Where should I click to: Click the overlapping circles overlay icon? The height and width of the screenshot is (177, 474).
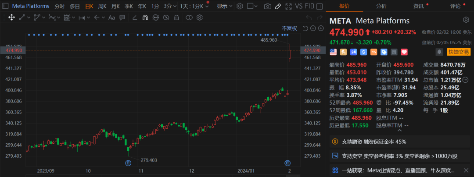(189, 18)
